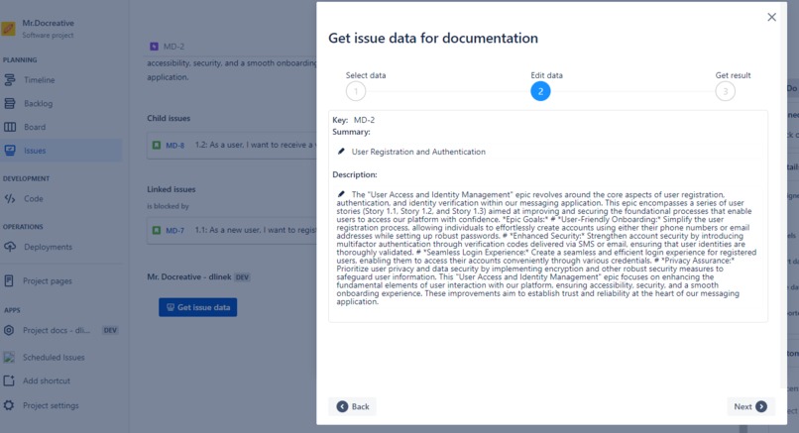This screenshot has height=433, width=799.
Task: Select Issues in the sidebar
Action: pos(35,151)
